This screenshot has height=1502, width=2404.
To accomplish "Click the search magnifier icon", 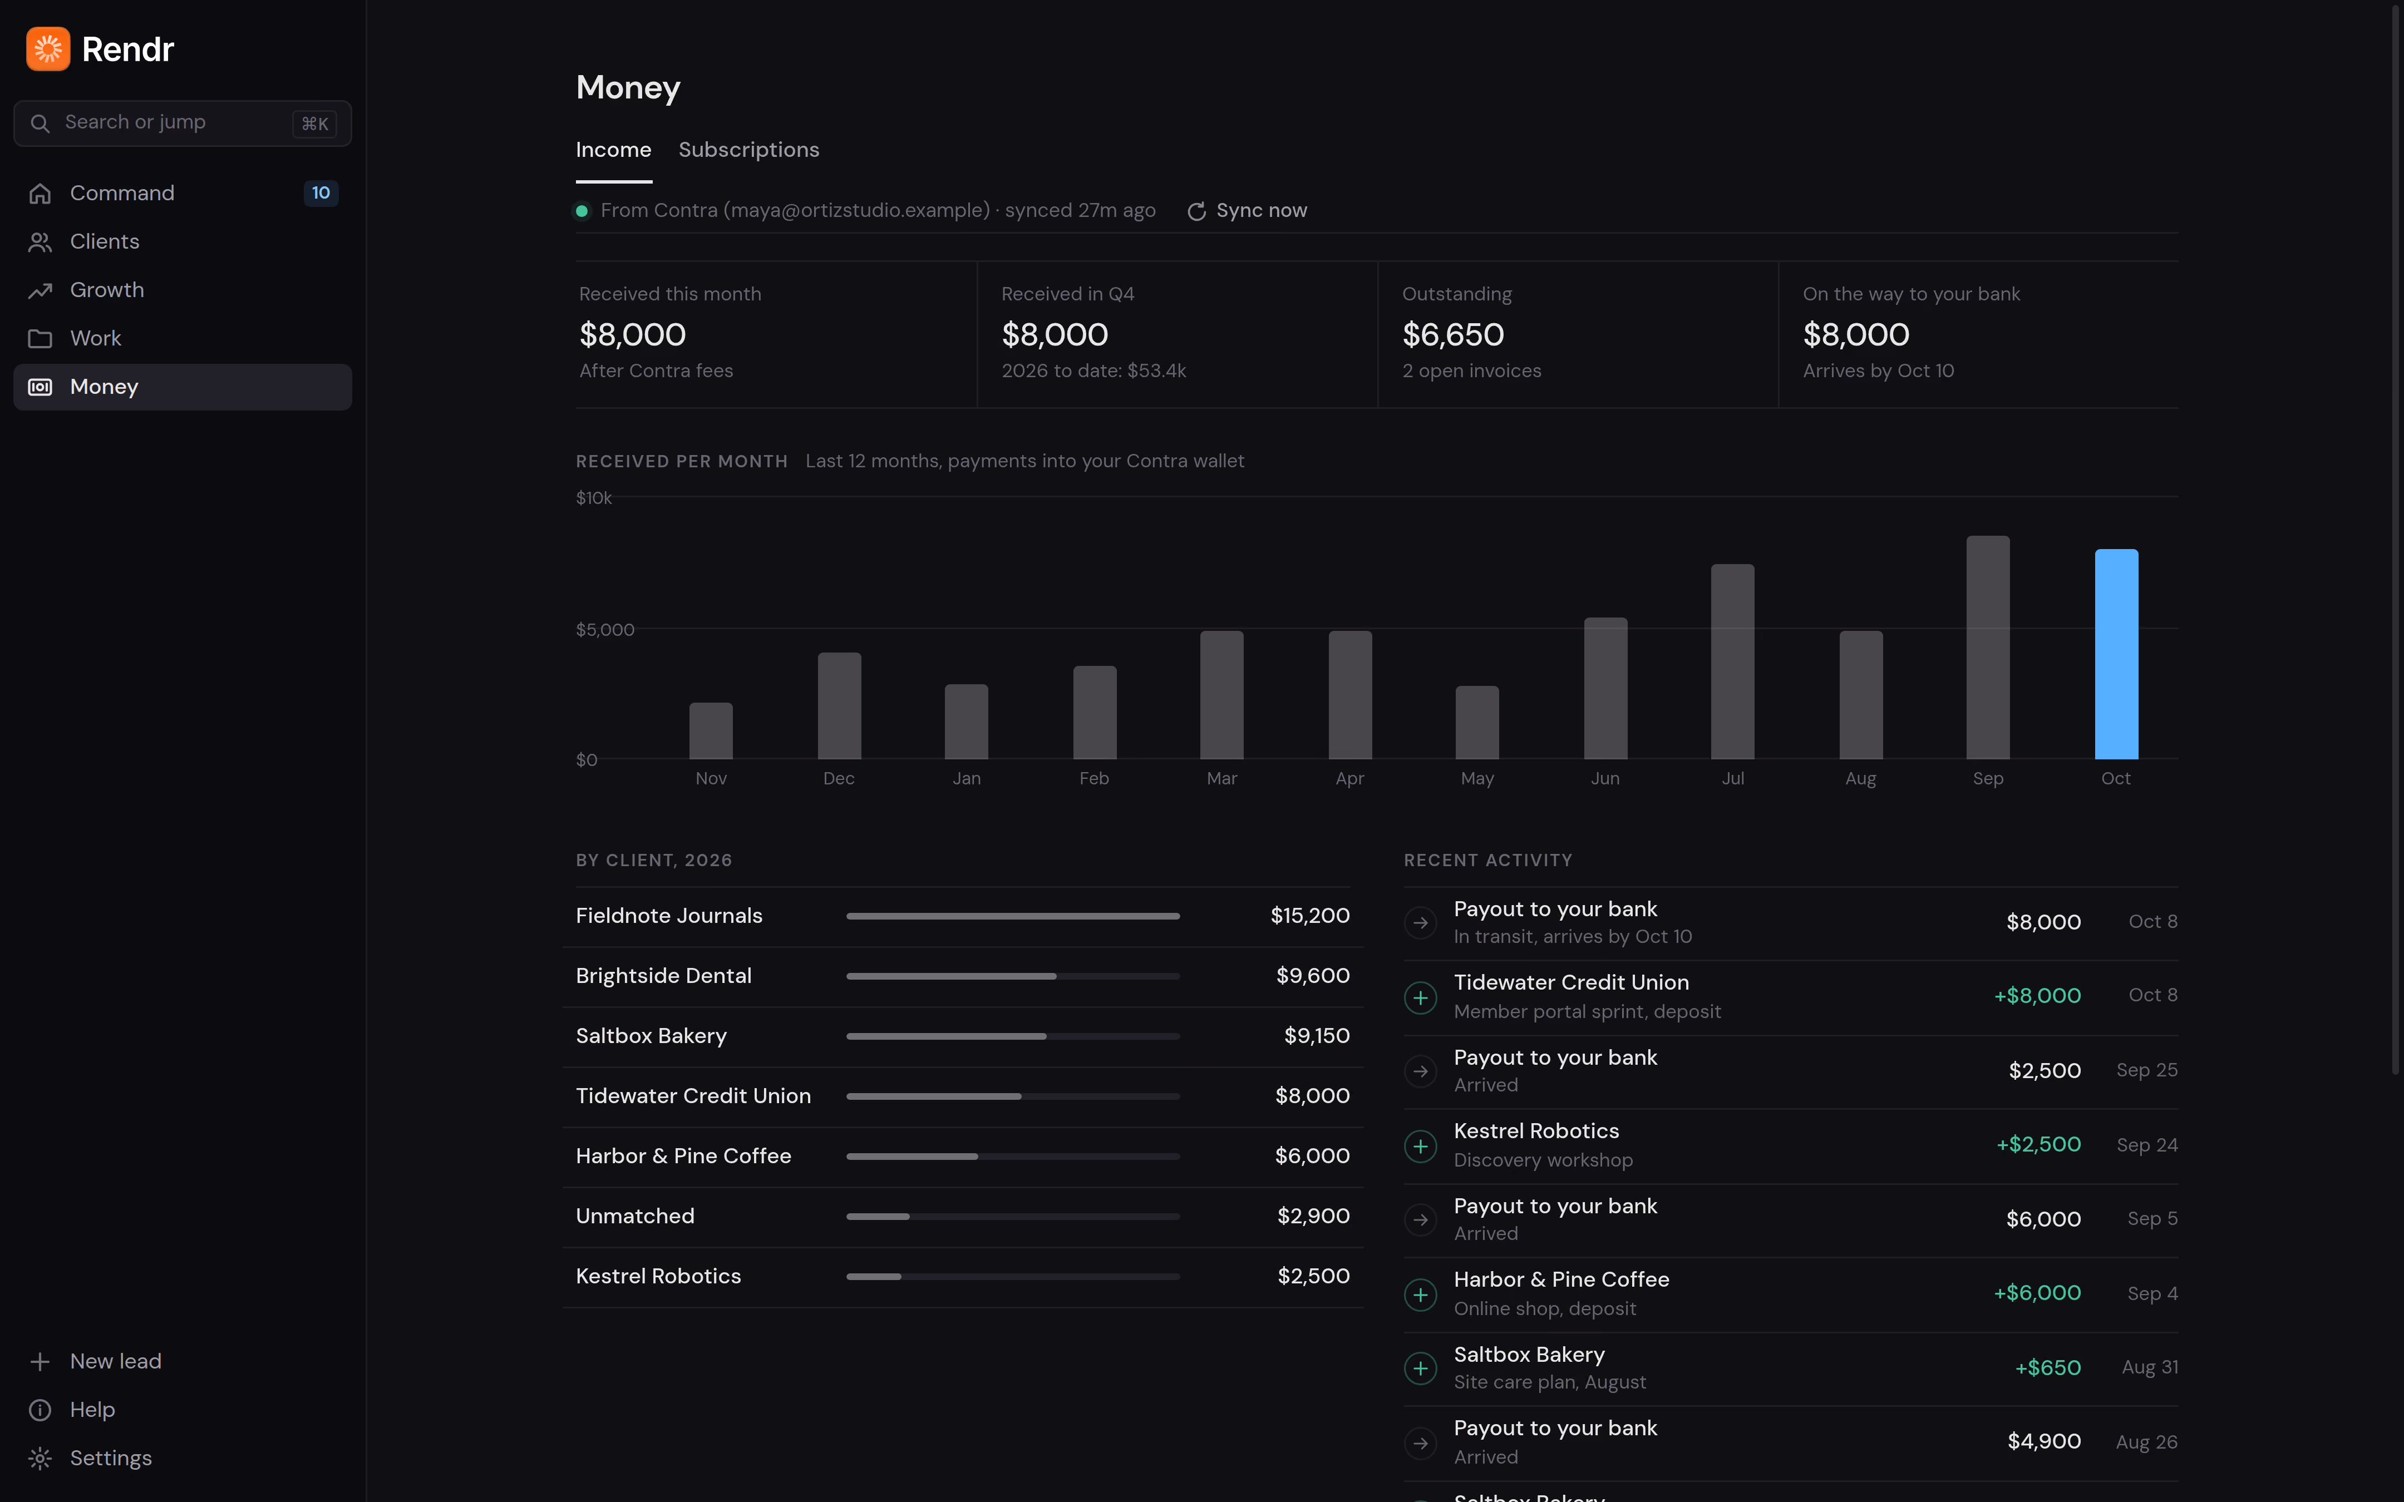I will click(x=40, y=123).
